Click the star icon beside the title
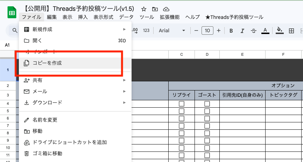This screenshot has width=303, height=162. [x=144, y=9]
